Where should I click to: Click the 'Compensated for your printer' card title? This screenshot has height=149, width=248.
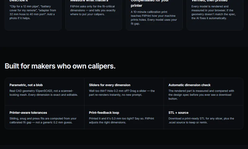coord(150,3)
